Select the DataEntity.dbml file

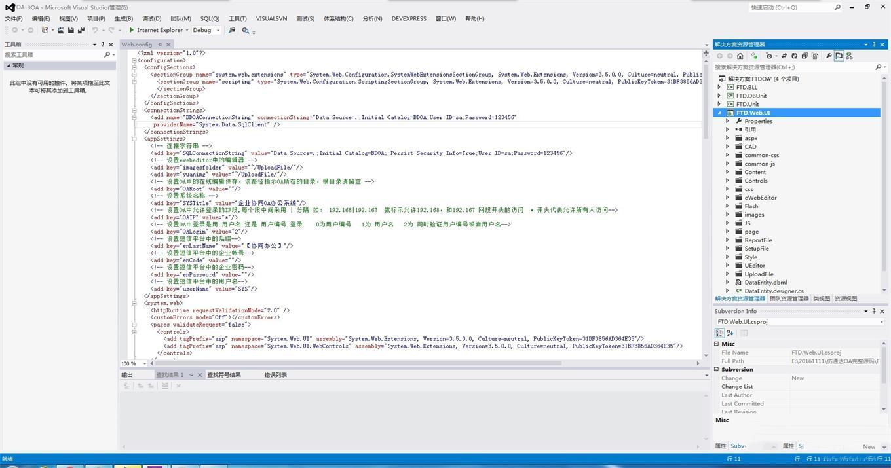pyautogui.click(x=765, y=282)
